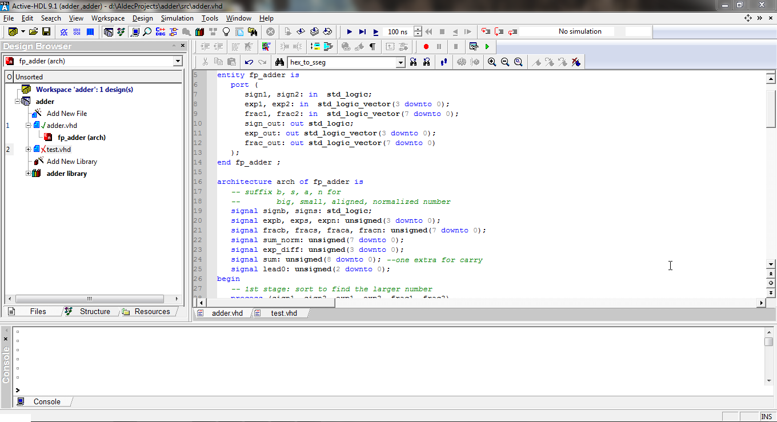
Task: Switch to the Resources tab in Design Browser
Action: pyautogui.click(x=152, y=311)
